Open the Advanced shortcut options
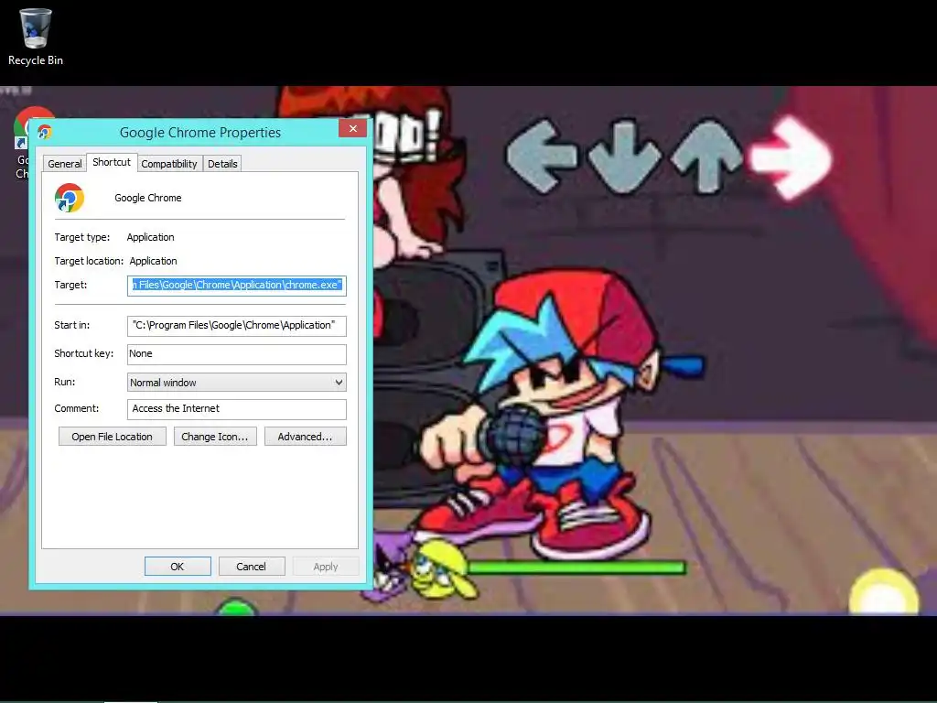Viewport: 937px width, 703px height. pos(306,437)
